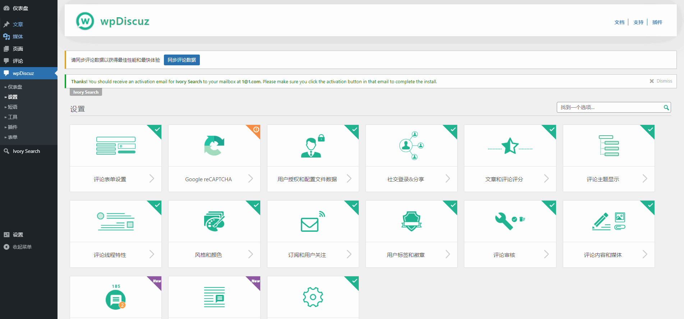
Task: Open the text lines with comment icon card
Action: tap(214, 297)
